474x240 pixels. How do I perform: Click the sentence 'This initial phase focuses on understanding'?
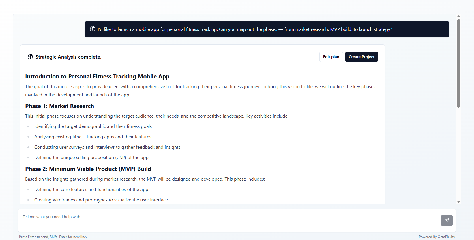157,116
